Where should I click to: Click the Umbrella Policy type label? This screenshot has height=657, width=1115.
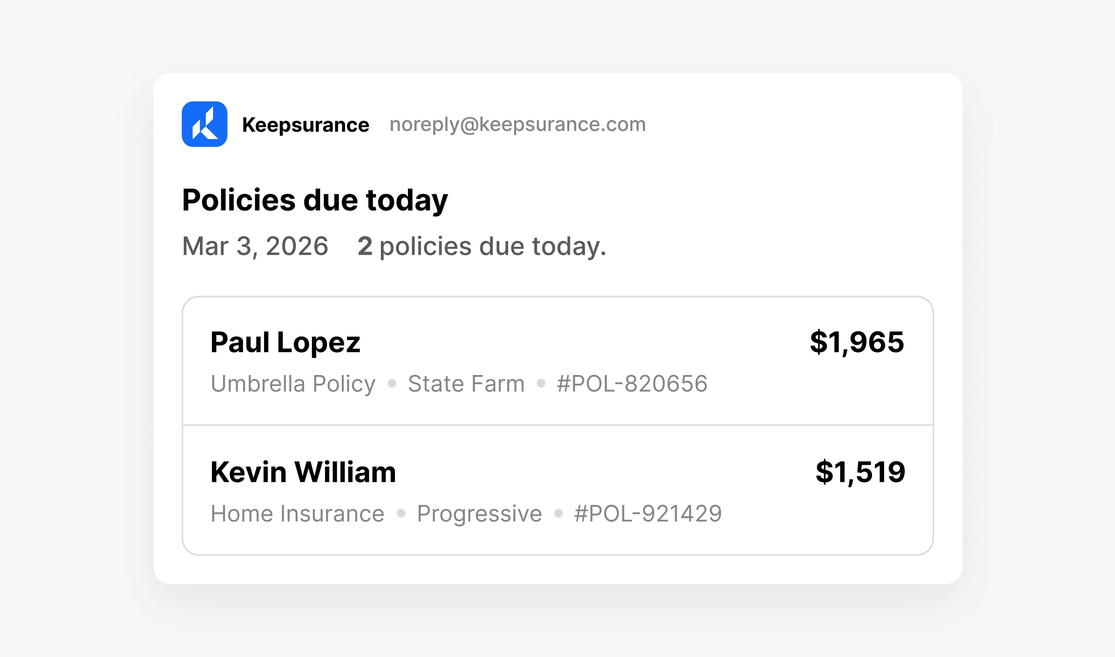[x=293, y=383]
